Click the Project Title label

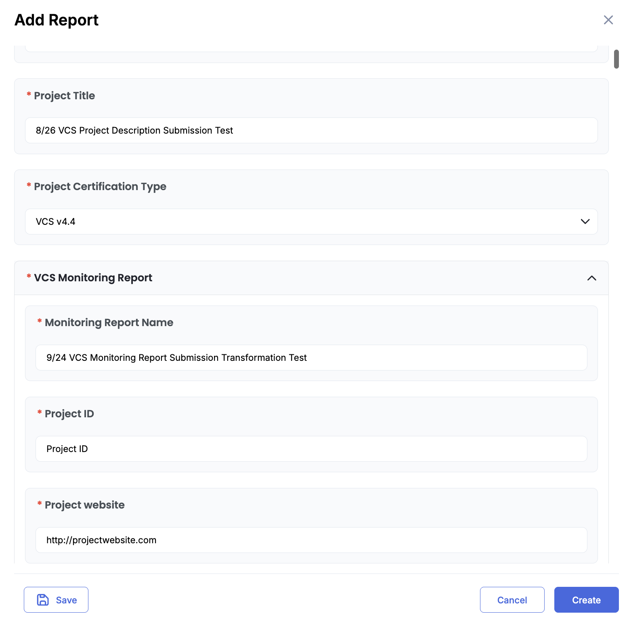click(x=64, y=96)
